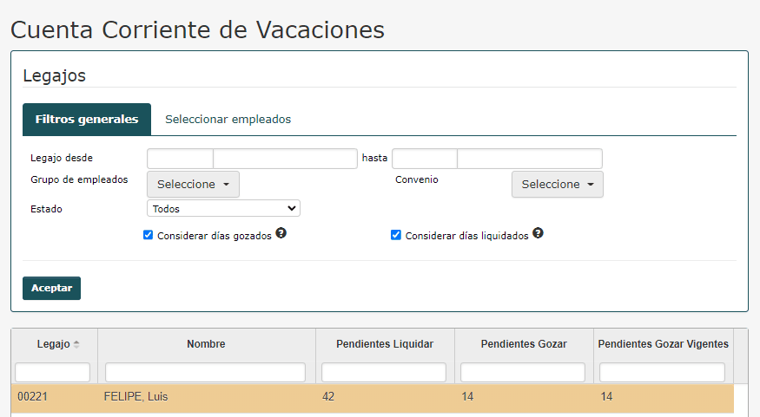Screen dimensions: 760x417
Task: Uncheck Considerar días liquidados checkbox
Action: [x=395, y=235]
